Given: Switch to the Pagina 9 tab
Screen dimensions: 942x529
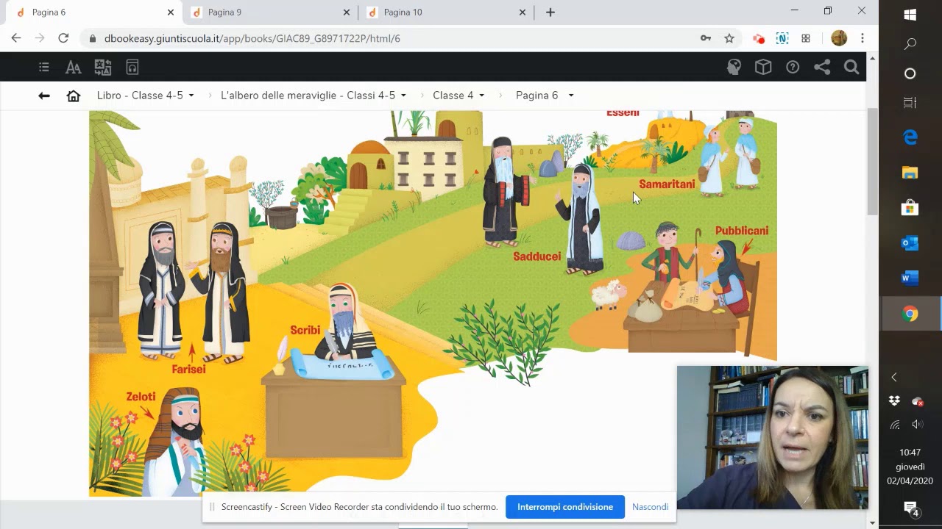Looking at the screenshot, I should tap(269, 12).
